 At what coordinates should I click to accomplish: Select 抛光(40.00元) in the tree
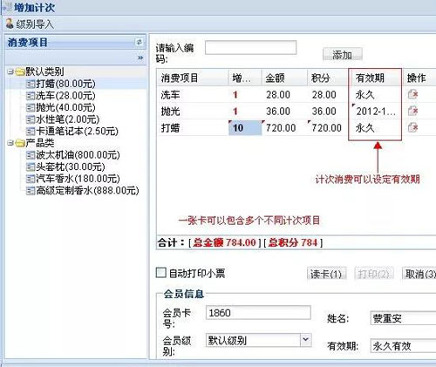point(65,107)
